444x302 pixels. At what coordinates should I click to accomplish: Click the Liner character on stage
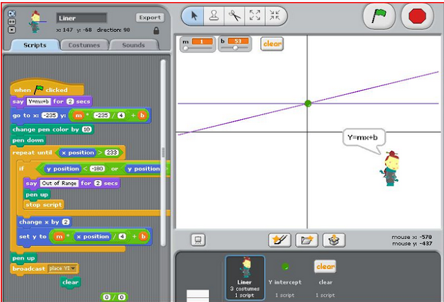[x=390, y=168]
